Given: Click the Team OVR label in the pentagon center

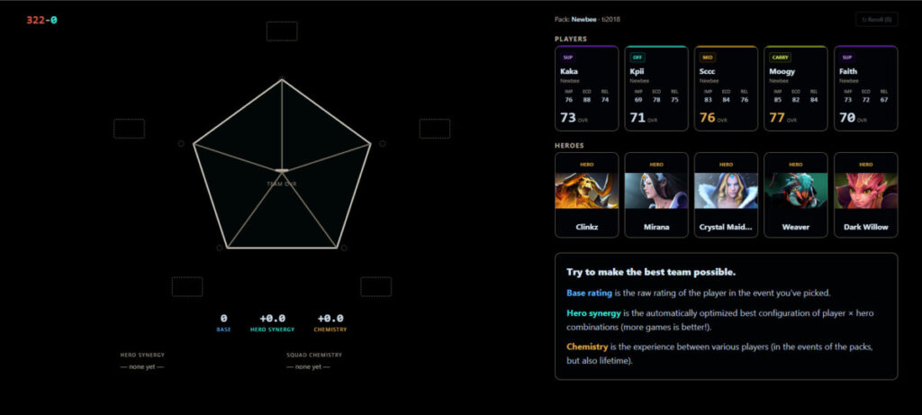Looking at the screenshot, I should coord(282,184).
